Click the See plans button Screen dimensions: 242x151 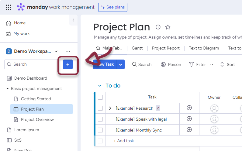(113, 7)
